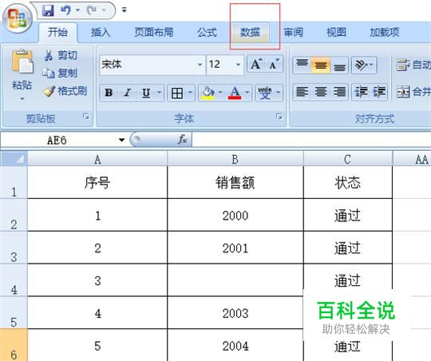
Task: Align text left
Action: (302, 92)
